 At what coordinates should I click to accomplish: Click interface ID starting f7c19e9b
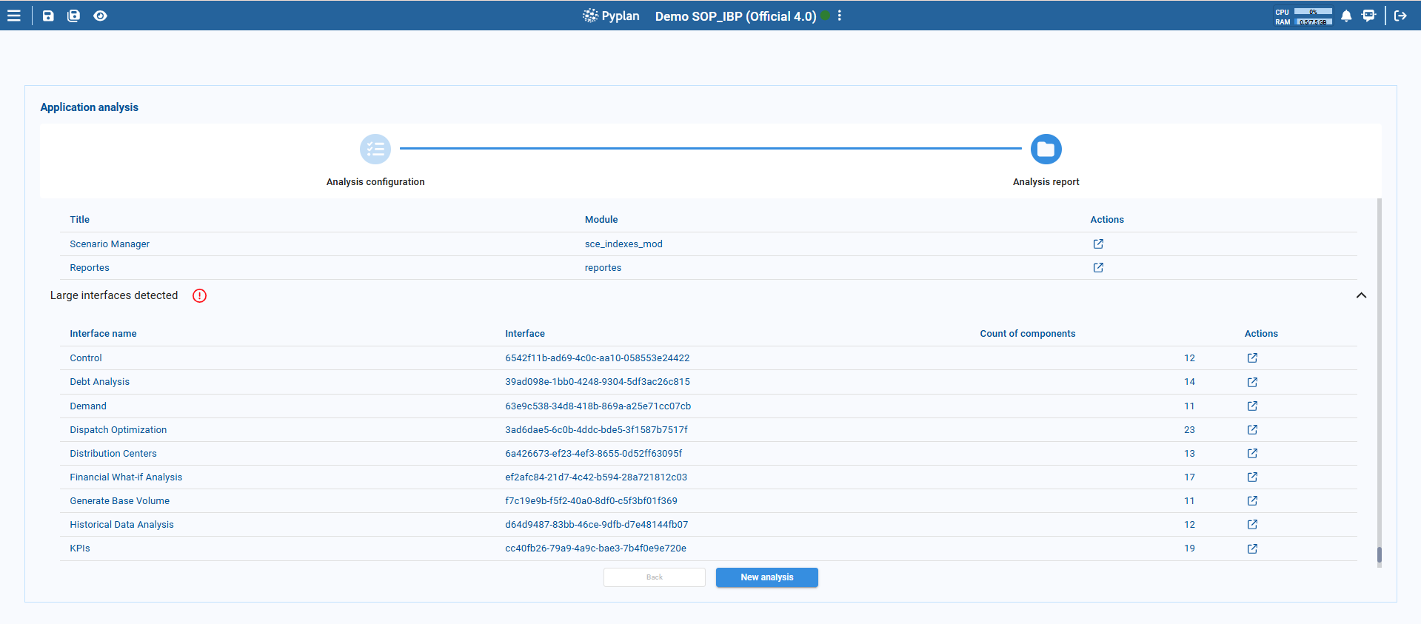592,501
